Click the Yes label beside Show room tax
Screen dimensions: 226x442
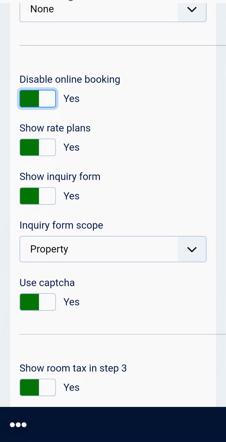[71, 387]
